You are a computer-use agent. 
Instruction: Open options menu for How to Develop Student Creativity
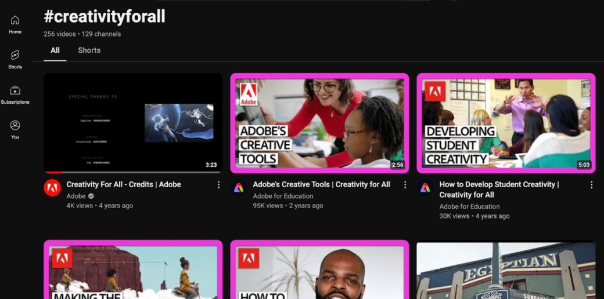591,185
